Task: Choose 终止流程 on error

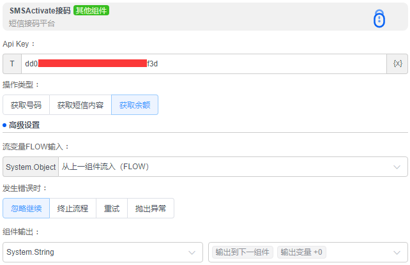Action: coord(73,208)
